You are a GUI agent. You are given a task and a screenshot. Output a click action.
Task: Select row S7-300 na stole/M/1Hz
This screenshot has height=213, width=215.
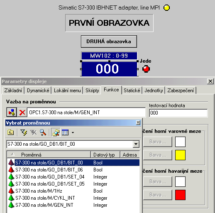(x=74, y=191)
